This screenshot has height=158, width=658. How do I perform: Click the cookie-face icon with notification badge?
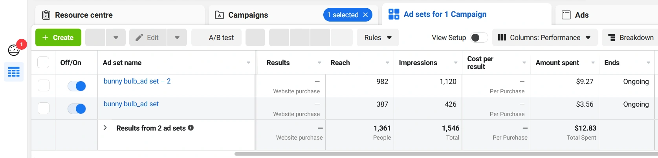(14, 50)
